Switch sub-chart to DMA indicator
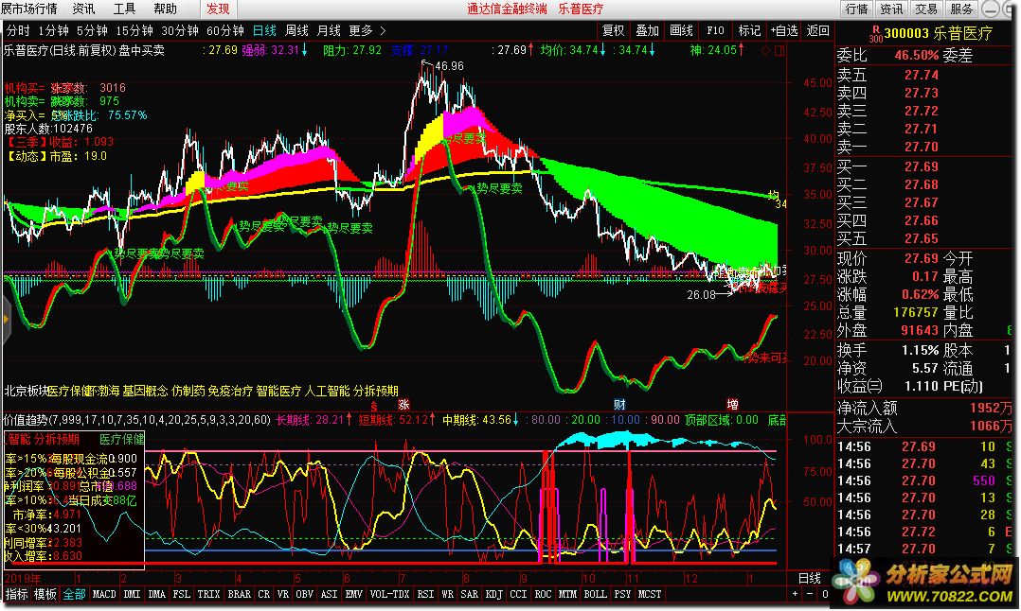 156,593
